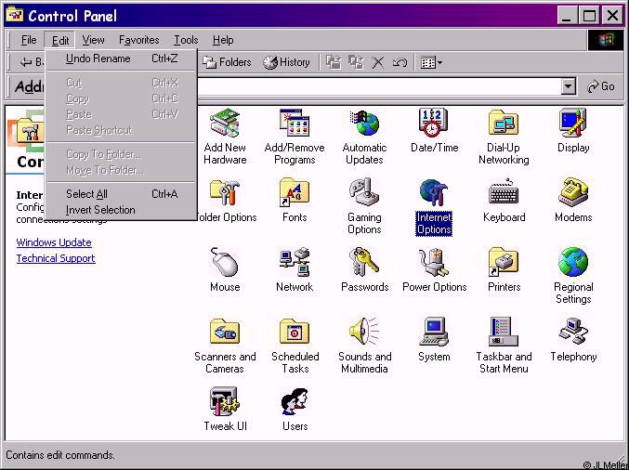Viewport: 629px width, 470px height.
Task: Select the Add/Remove Programs icon
Action: click(x=295, y=124)
